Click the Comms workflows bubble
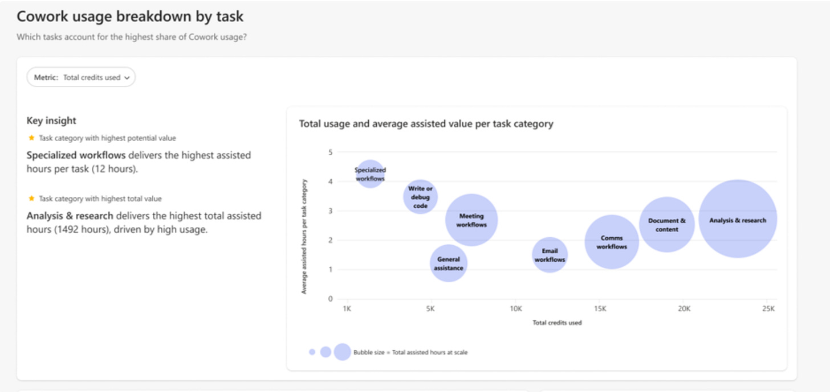The height and width of the screenshot is (392, 830). click(612, 242)
